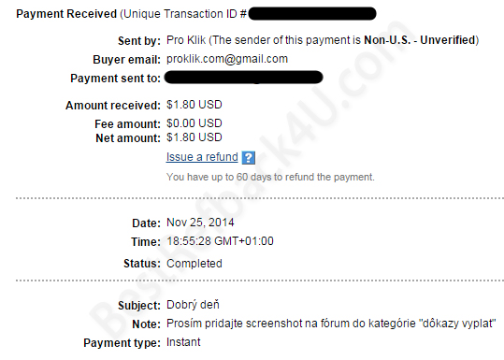This screenshot has width=504, height=360.
Task: Click the blacked-out Payment sent to address
Action: click(x=244, y=78)
